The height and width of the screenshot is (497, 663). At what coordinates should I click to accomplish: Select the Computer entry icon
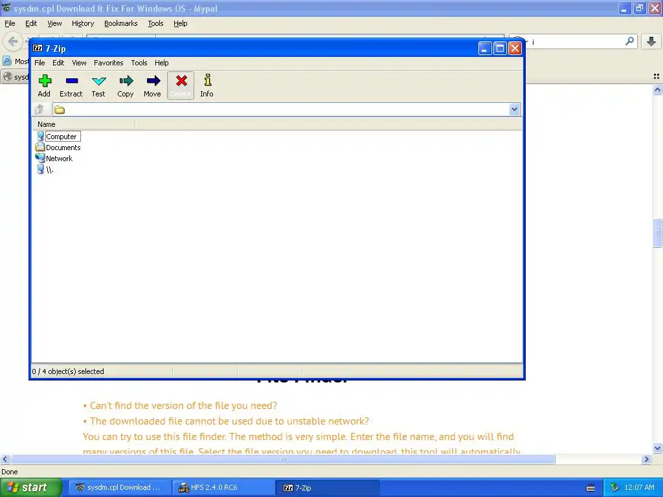40,136
